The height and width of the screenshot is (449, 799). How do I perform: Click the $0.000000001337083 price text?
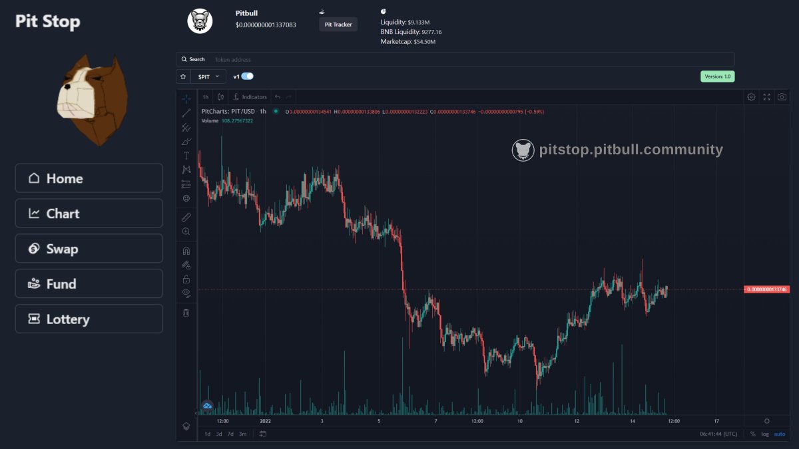[266, 25]
